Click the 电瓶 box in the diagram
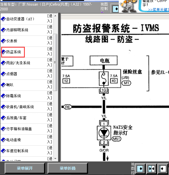 point(104,61)
